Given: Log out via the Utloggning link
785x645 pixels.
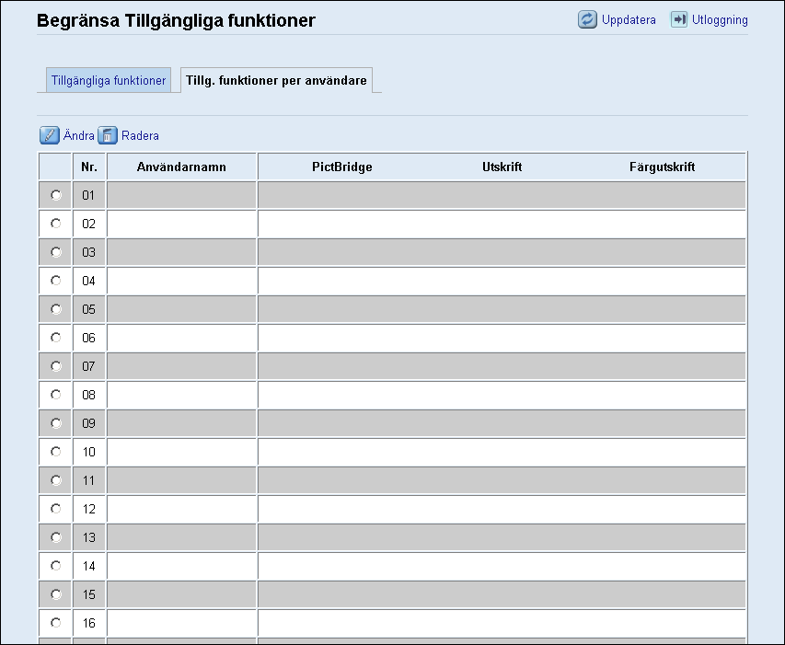Looking at the screenshot, I should click(x=720, y=20).
